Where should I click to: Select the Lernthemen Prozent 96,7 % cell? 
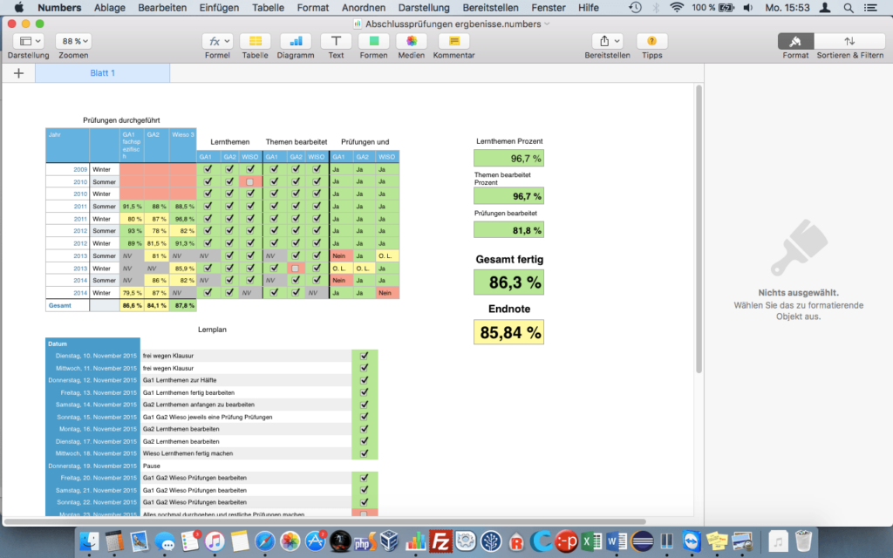pos(508,159)
